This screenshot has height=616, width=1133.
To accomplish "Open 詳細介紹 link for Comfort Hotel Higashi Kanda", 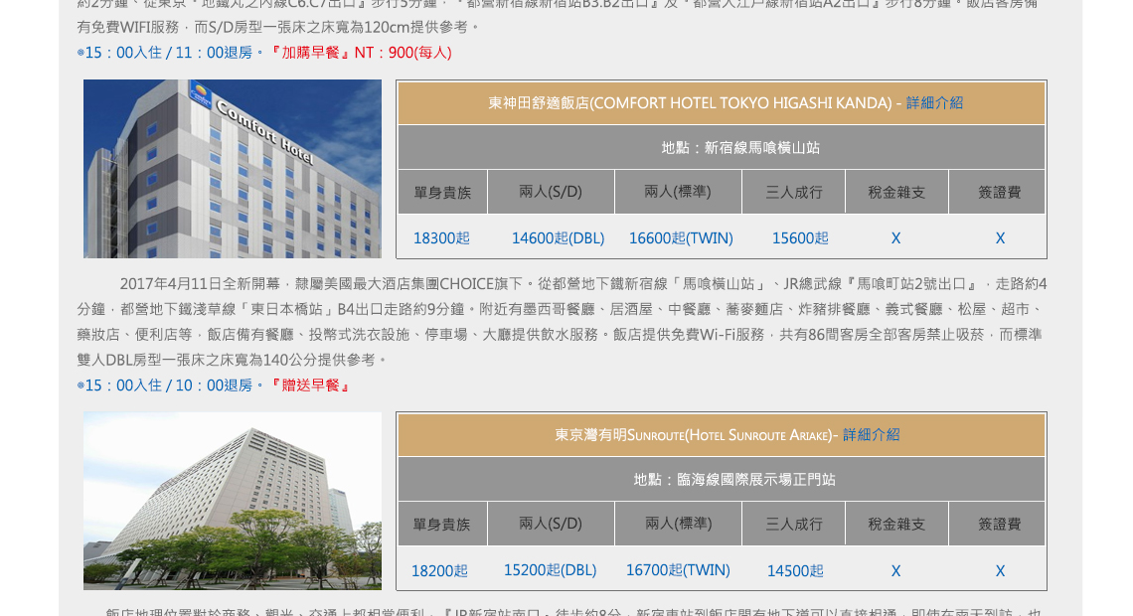I will [934, 102].
